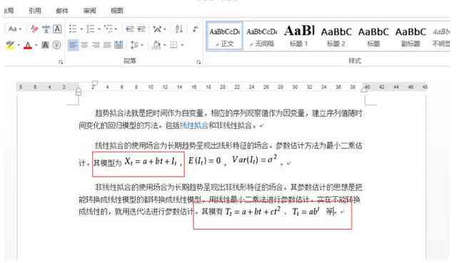The height and width of the screenshot is (263, 457).
Task: Click the Sort A-Z icon
Action: [179, 29]
